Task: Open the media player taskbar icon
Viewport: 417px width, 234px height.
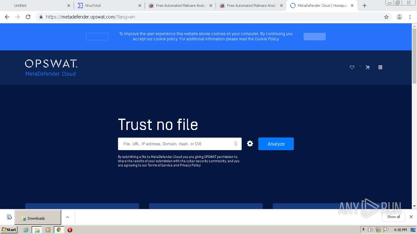Action: [x=48, y=230]
